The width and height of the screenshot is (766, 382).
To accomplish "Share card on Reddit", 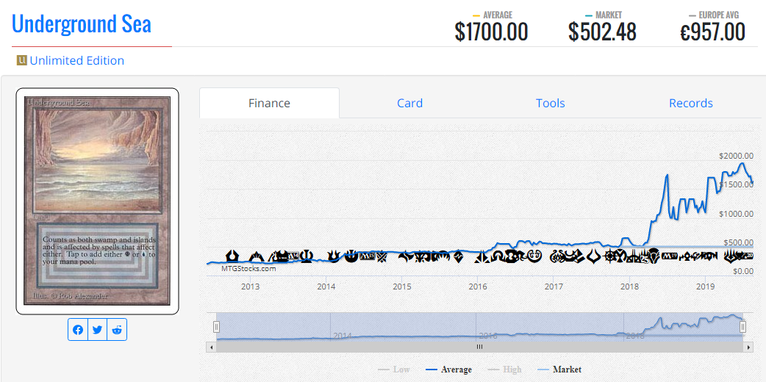I will [117, 330].
